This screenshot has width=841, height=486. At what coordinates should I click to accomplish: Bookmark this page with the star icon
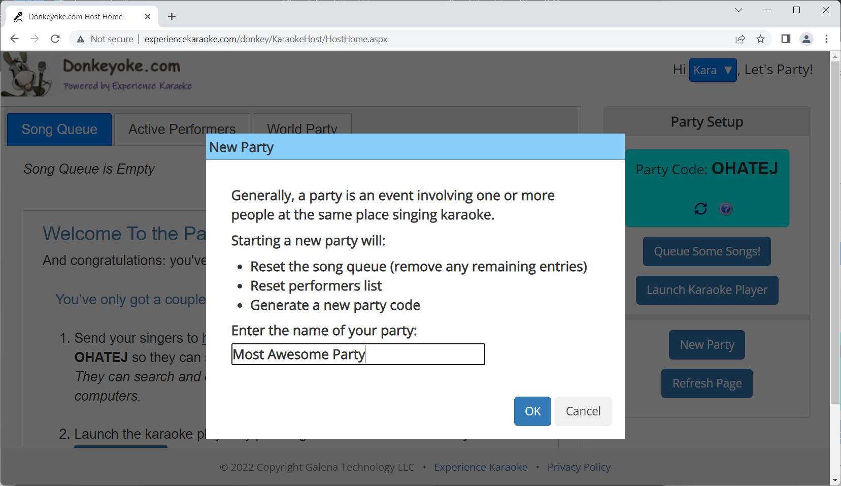coord(760,39)
